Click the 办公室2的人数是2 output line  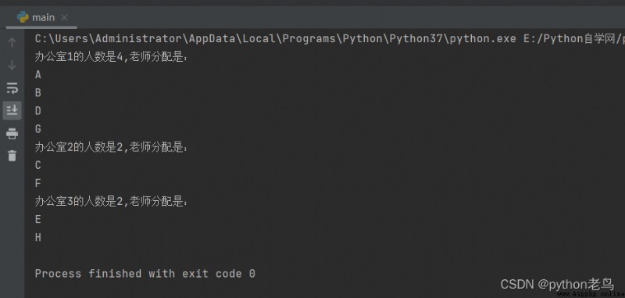click(111, 147)
